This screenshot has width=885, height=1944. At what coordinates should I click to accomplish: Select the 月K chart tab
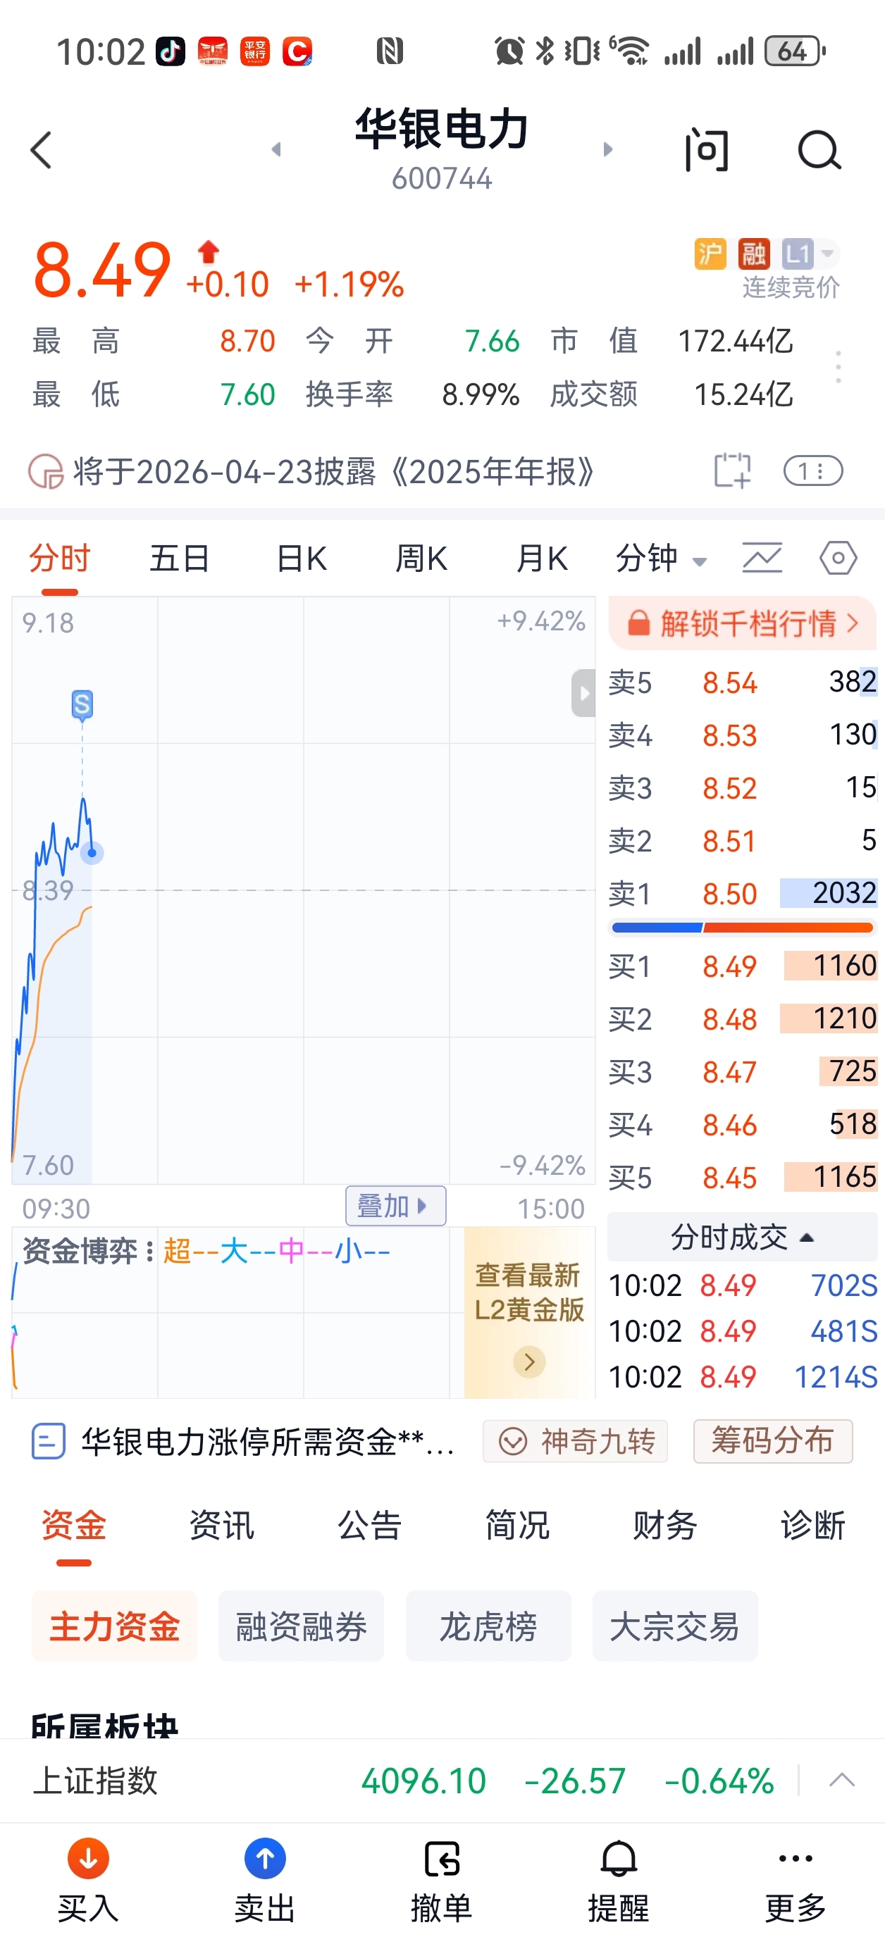tap(541, 559)
